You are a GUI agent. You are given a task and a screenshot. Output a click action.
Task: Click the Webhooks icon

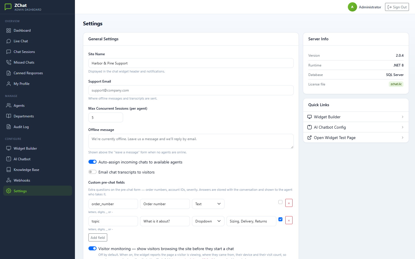[9, 180]
